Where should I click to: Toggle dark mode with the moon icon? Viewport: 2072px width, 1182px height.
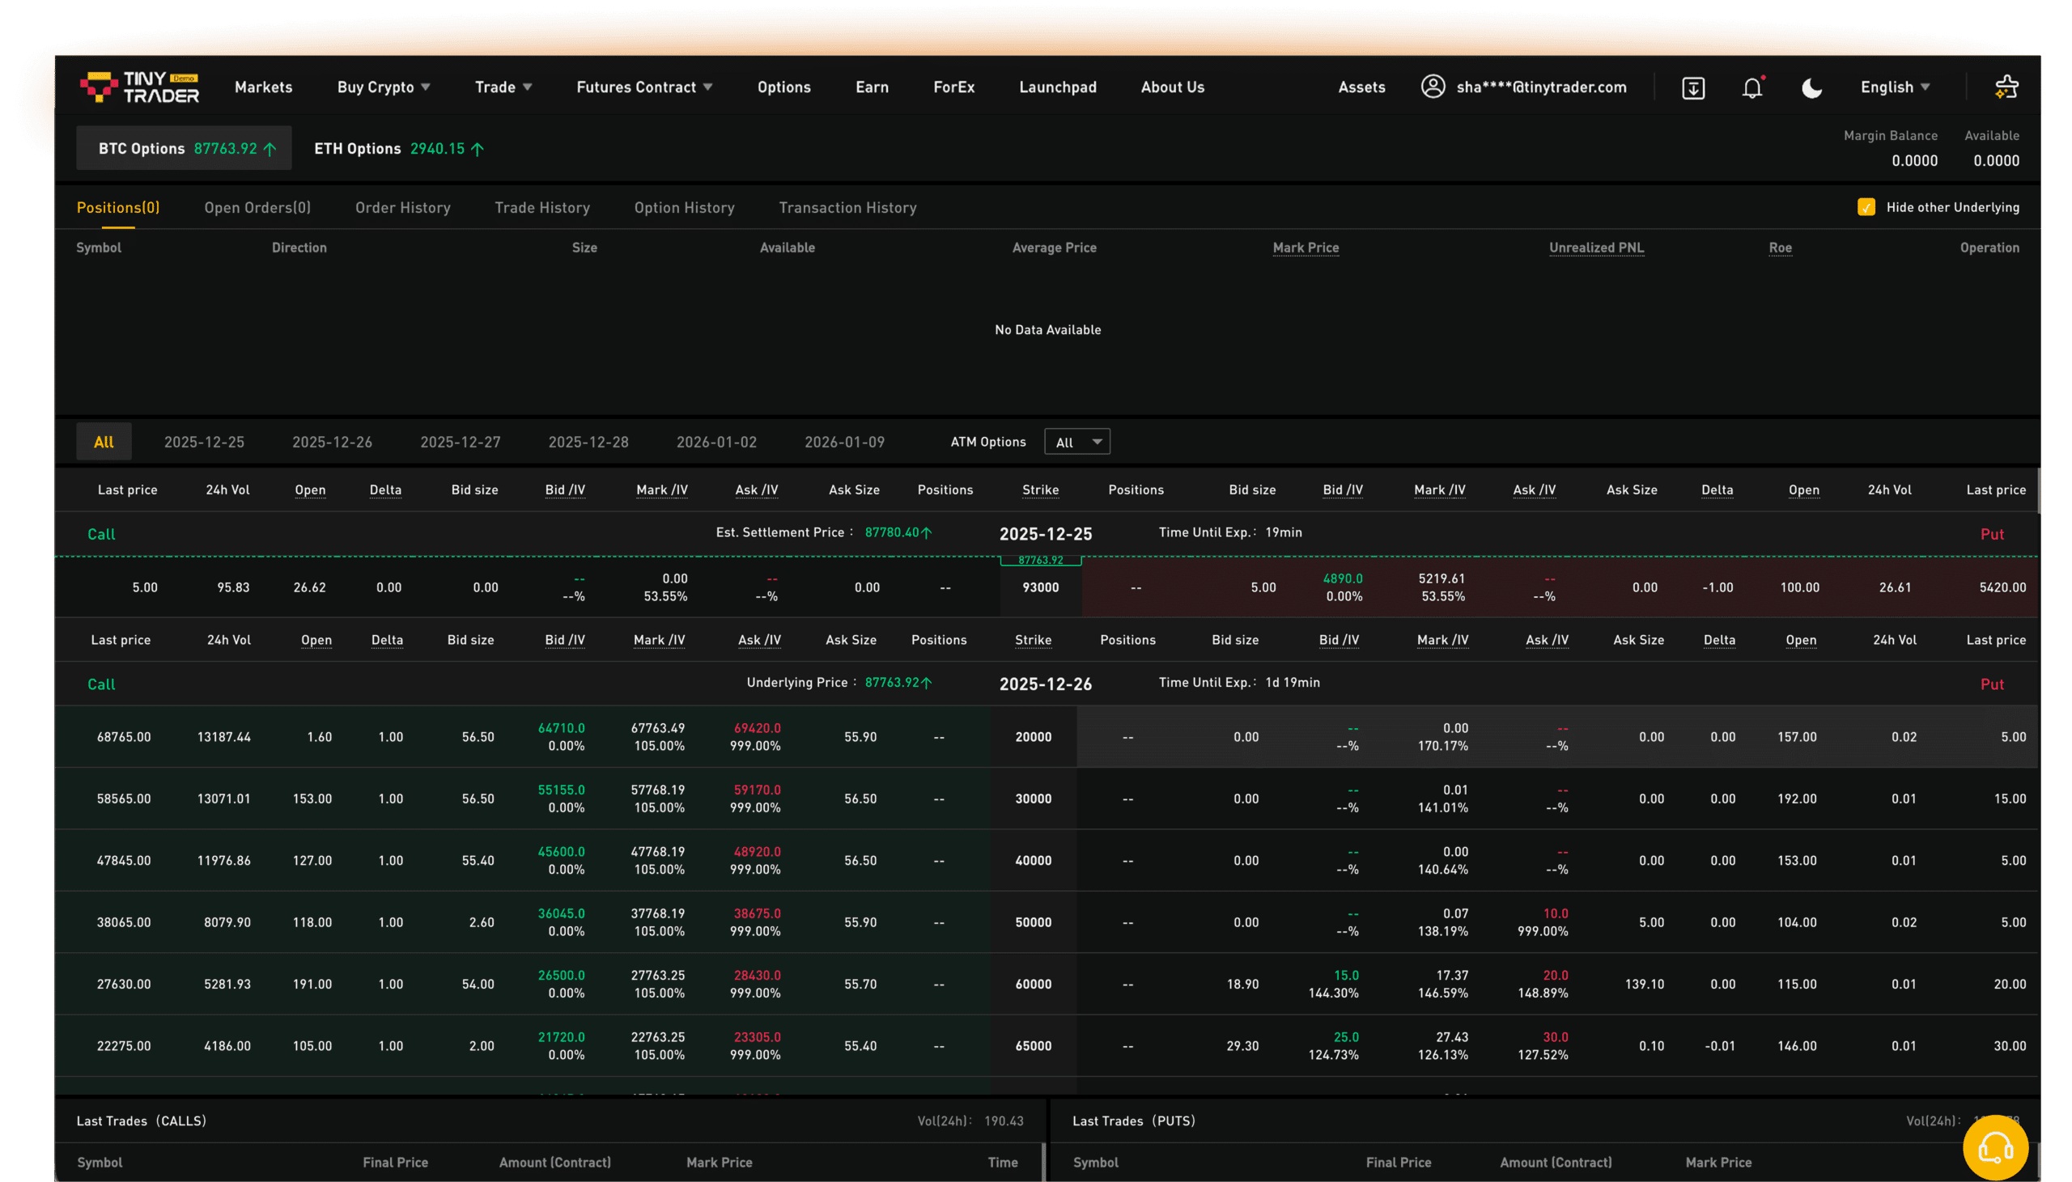pos(1811,87)
